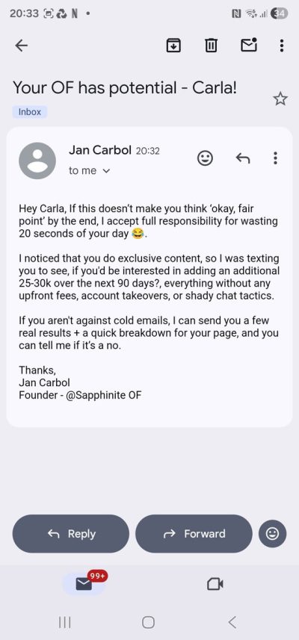Star the email 'Your OF has potential'
299x640 pixels.
pyautogui.click(x=280, y=99)
